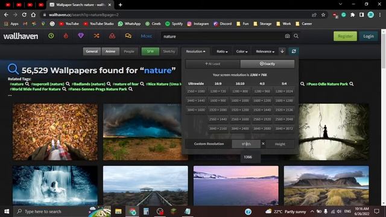Select the Exactly resolution mode
Viewport: 386px width, 217px height.
coord(267,64)
